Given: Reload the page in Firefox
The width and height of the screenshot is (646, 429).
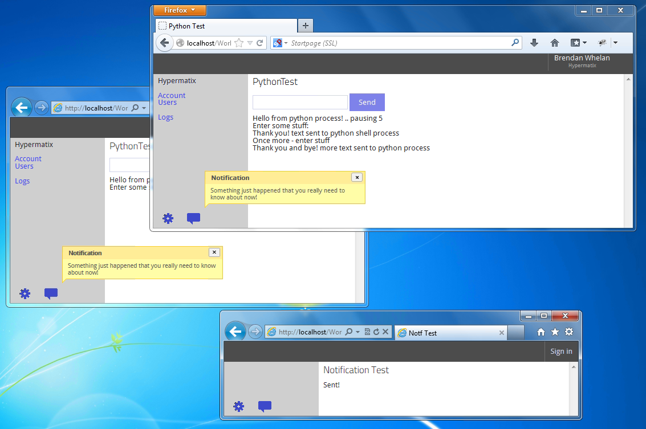Looking at the screenshot, I should click(x=260, y=43).
